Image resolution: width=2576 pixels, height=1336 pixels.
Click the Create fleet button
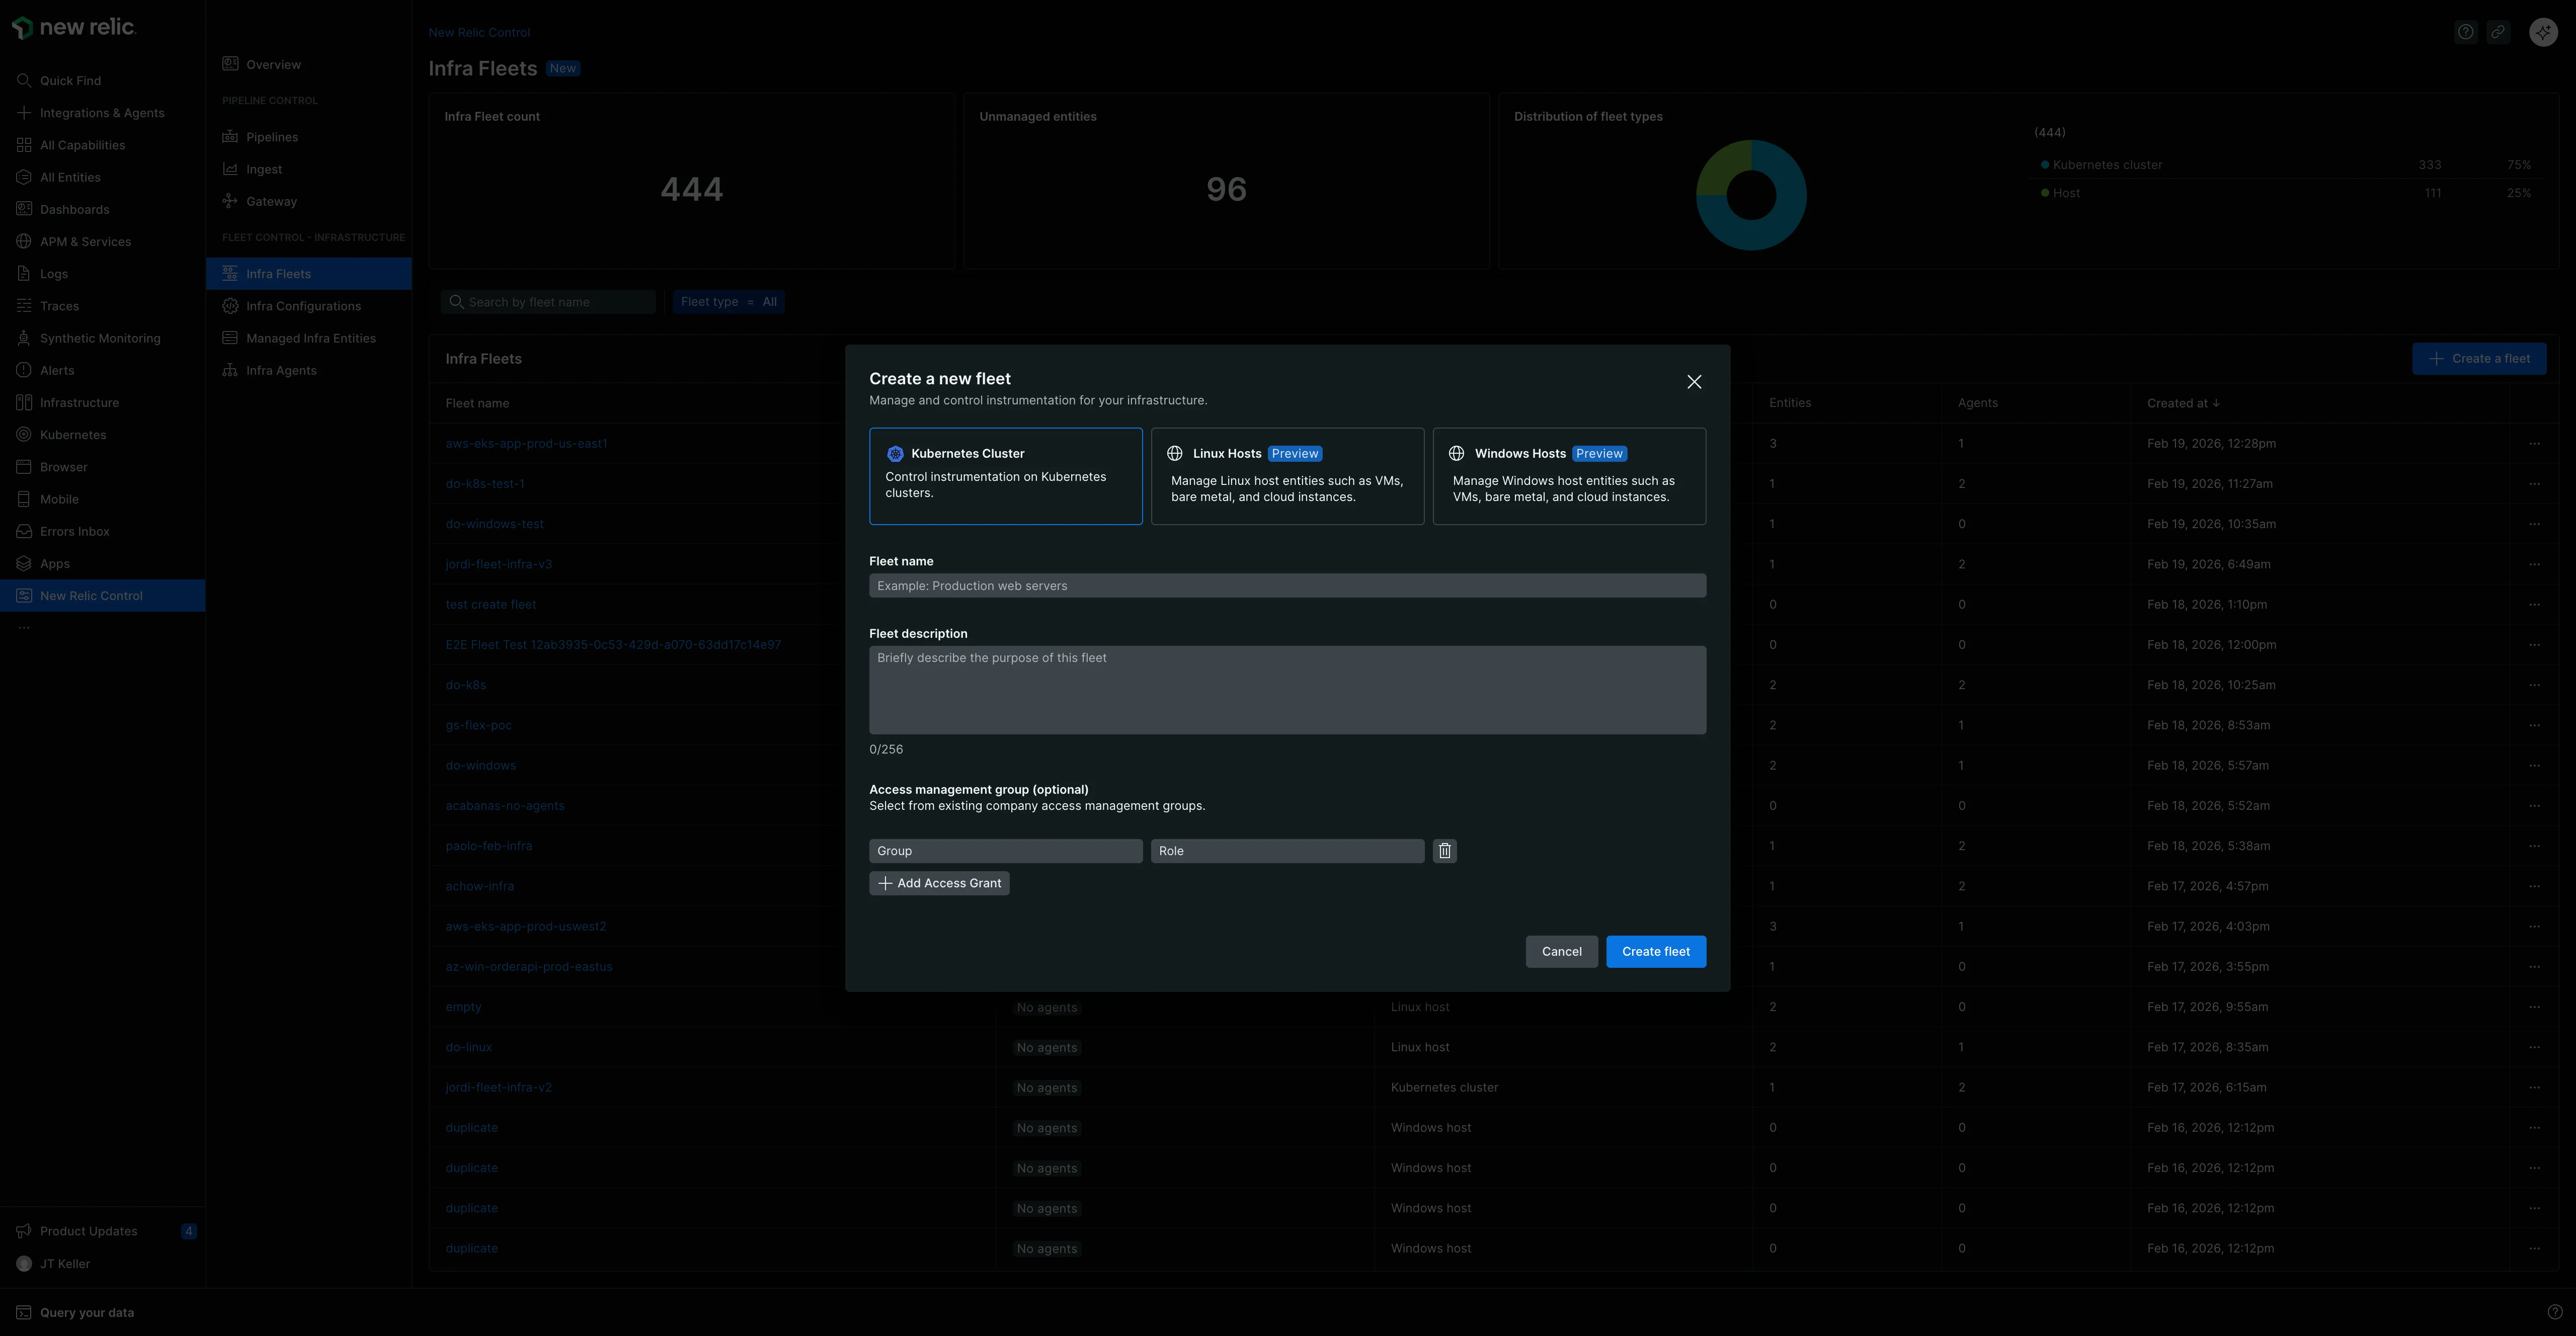pyautogui.click(x=1655, y=951)
